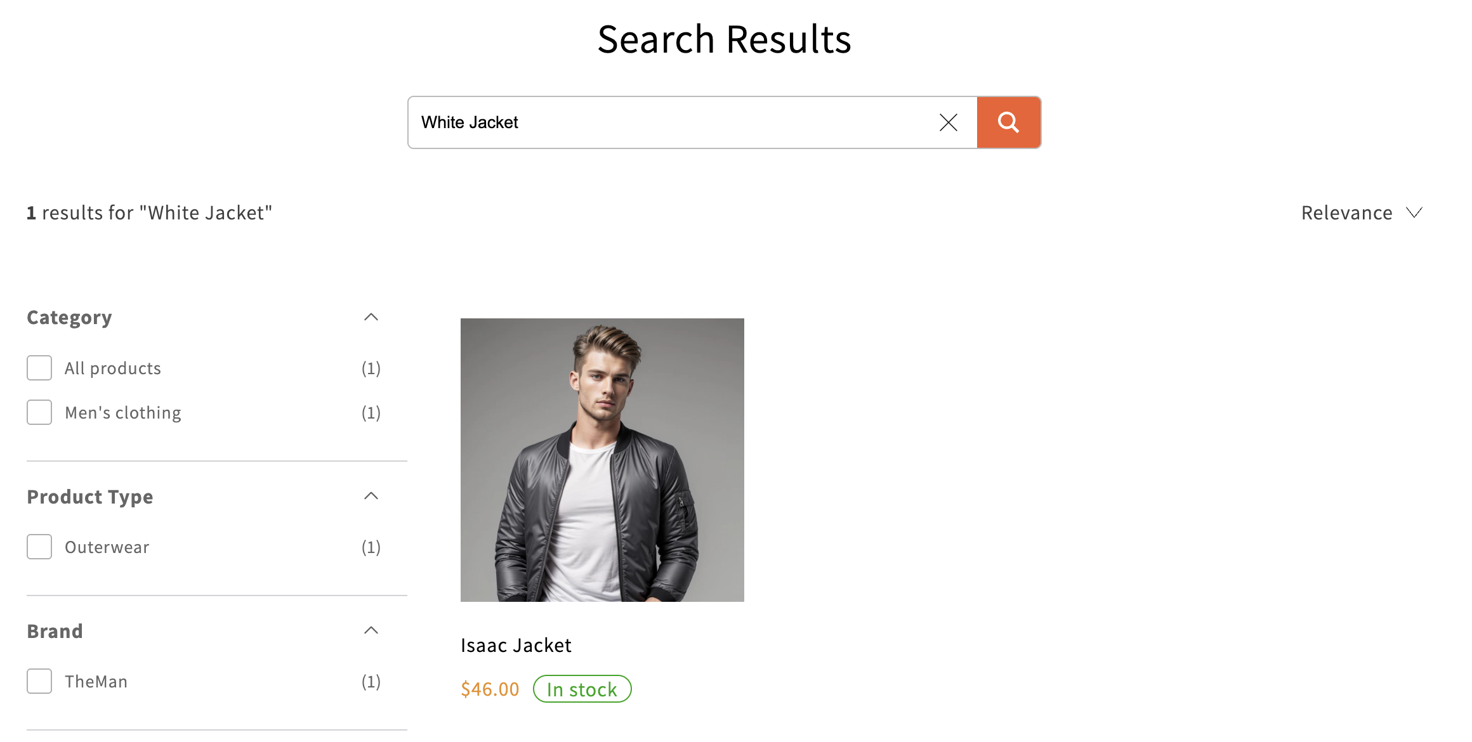Click the Men's clothing filter label
This screenshot has width=1472, height=742.
point(123,413)
